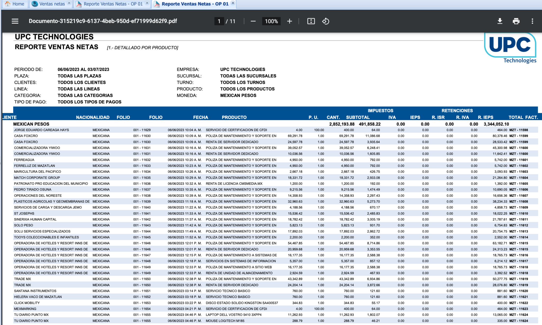542x325 pixels.
Task: Click the zoom in plus icon
Action: coord(290,21)
